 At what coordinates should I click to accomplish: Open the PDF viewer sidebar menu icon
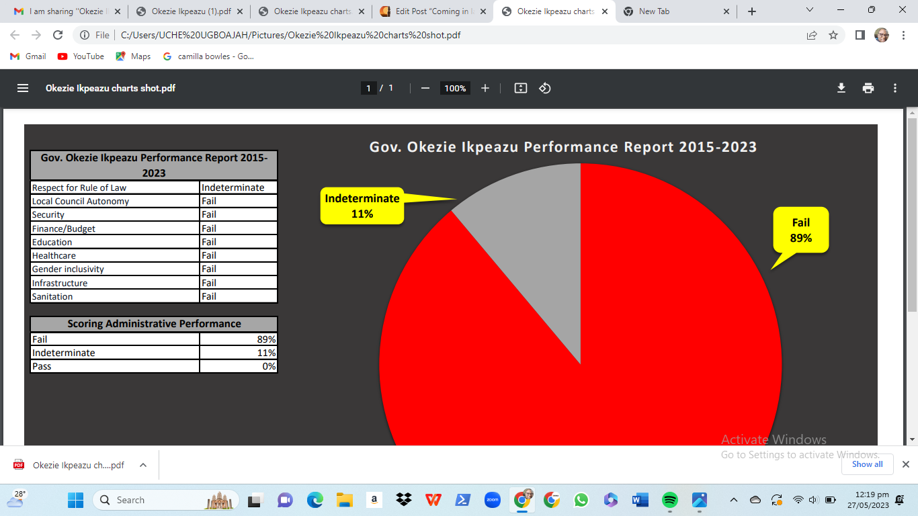click(23, 88)
